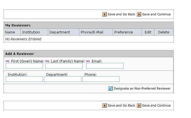Image resolution: width=191 pixels, height=118 pixels.
Task: Click the bottom Save and Continue arrow icon
Action: (x=139, y=105)
